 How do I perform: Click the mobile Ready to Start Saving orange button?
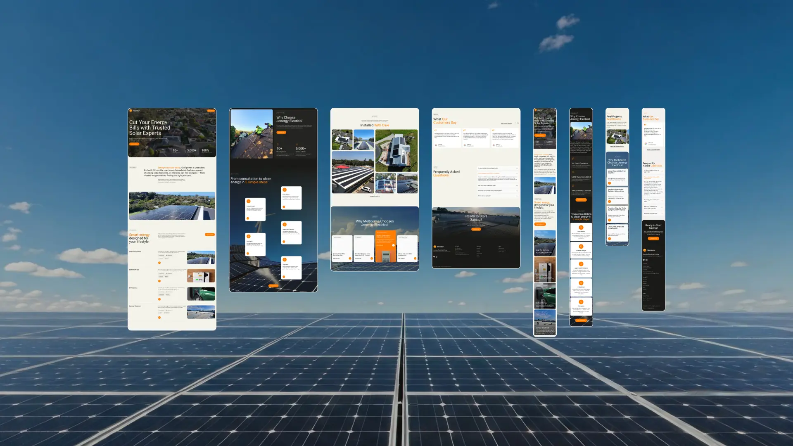pos(653,238)
